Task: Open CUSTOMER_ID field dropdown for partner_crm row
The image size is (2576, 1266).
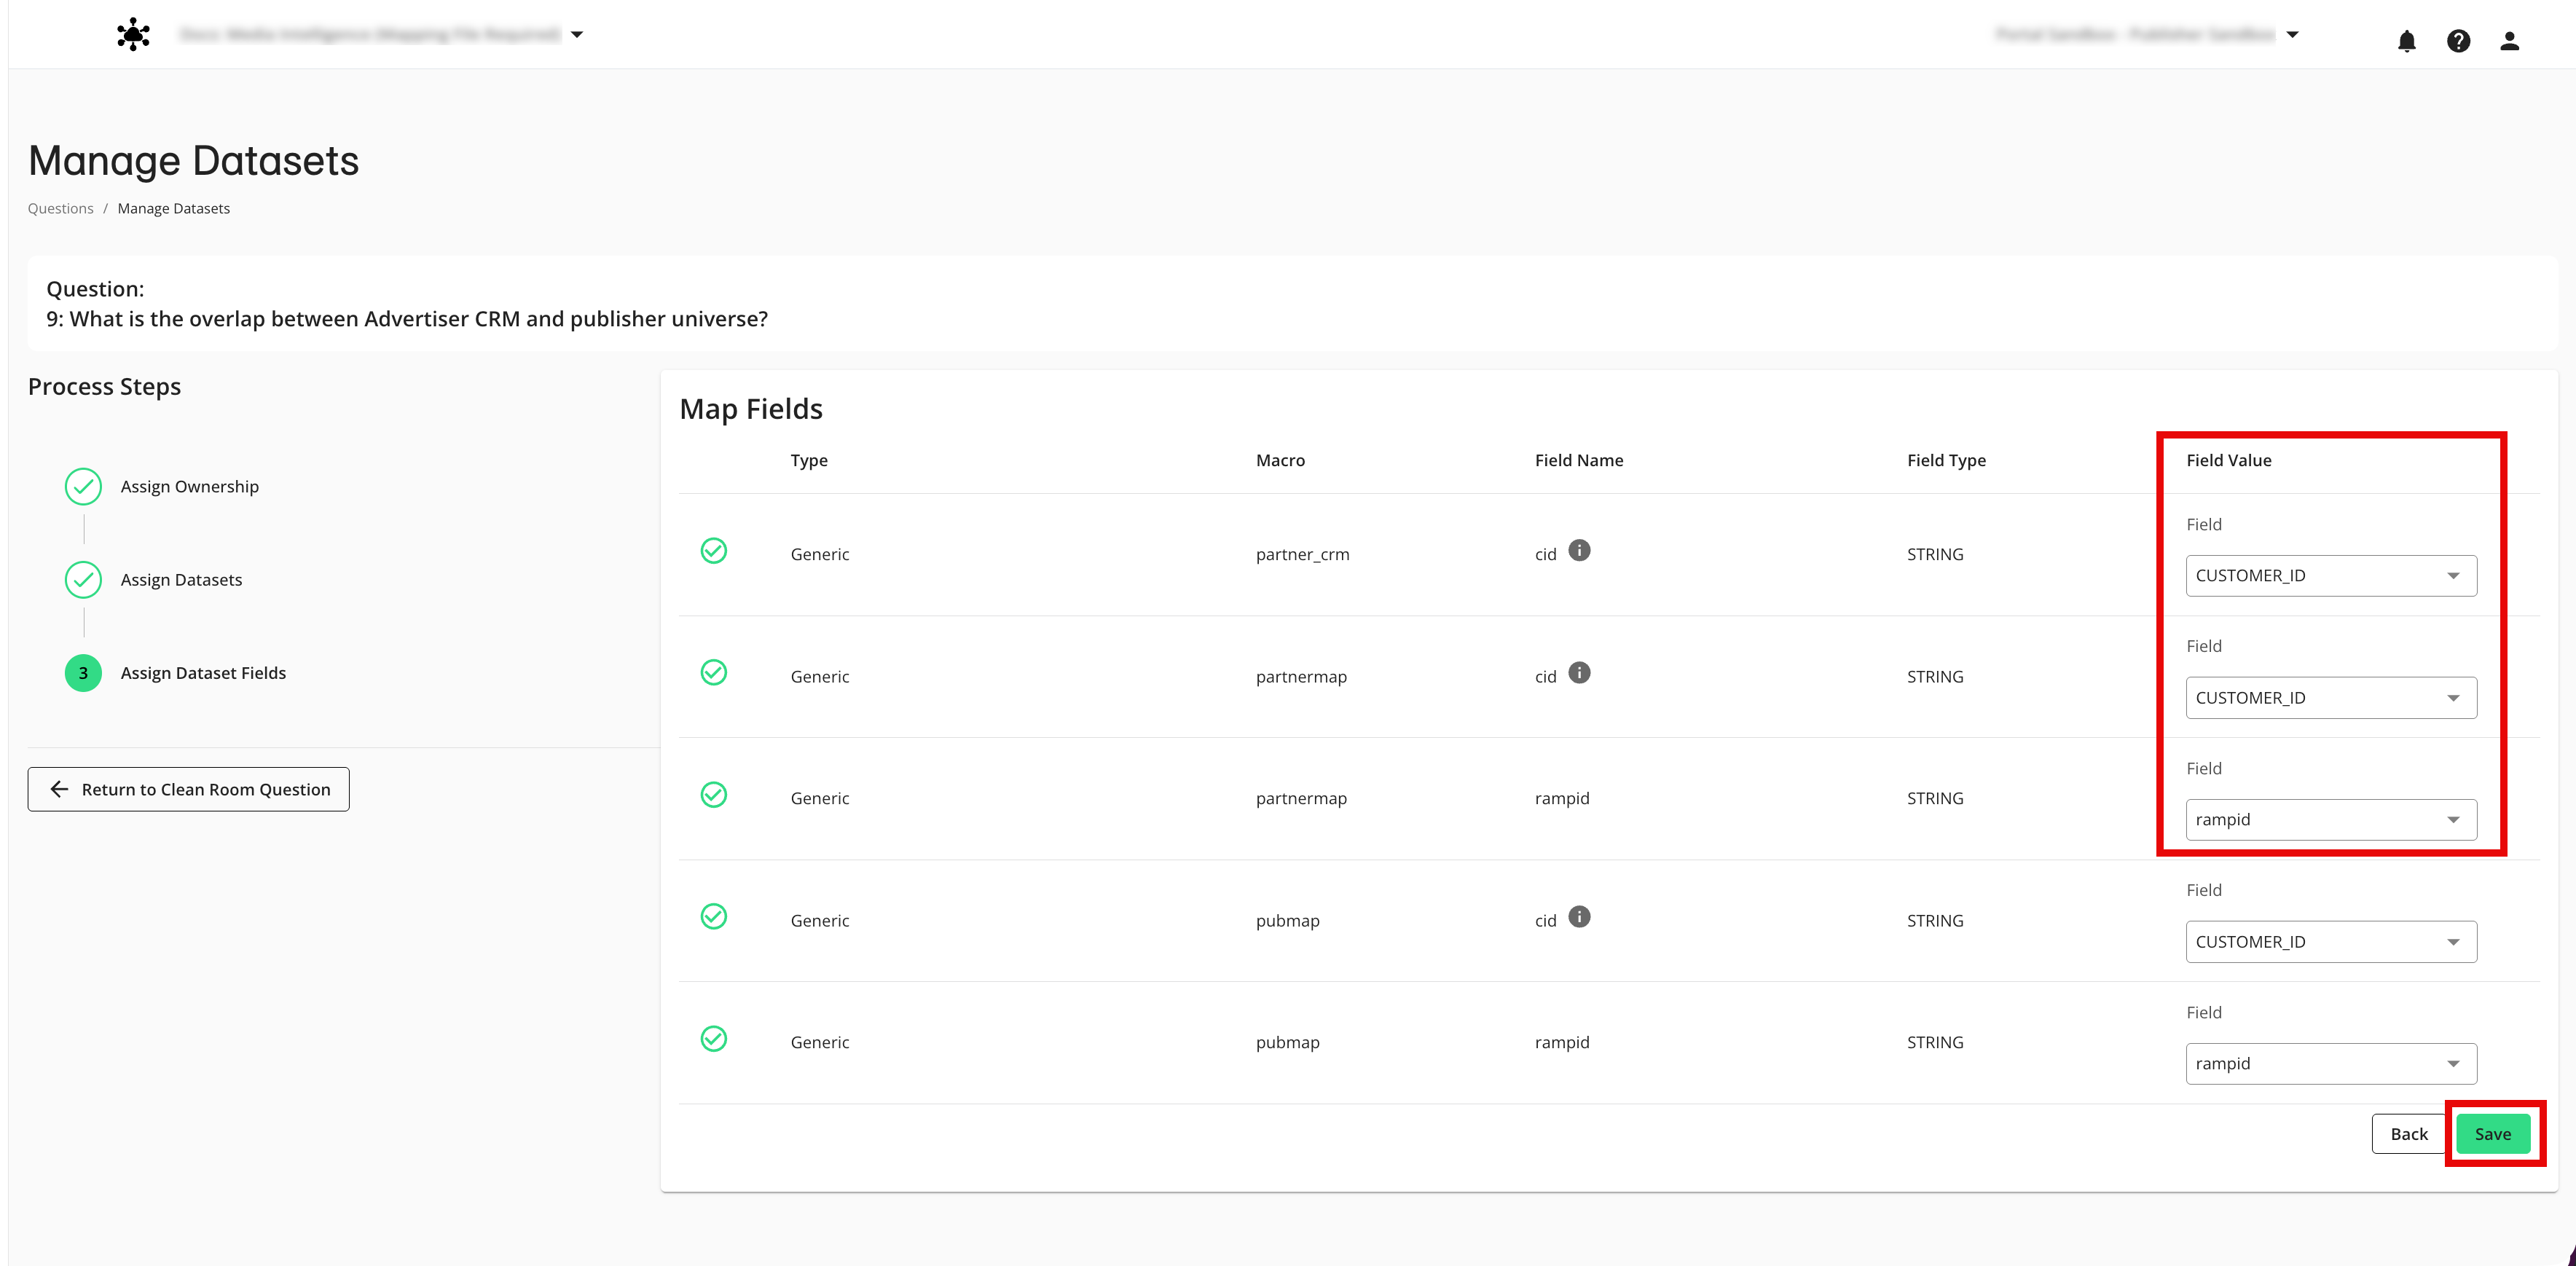Action: point(2330,575)
